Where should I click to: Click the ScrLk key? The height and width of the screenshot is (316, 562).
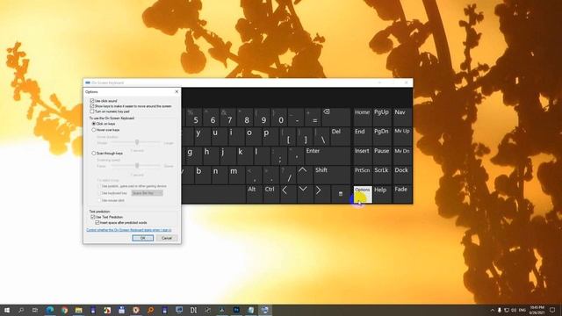click(x=382, y=175)
